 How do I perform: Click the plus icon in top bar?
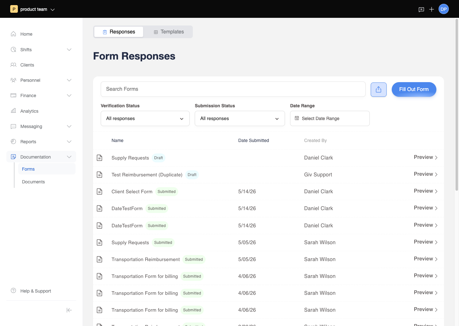coord(432,9)
